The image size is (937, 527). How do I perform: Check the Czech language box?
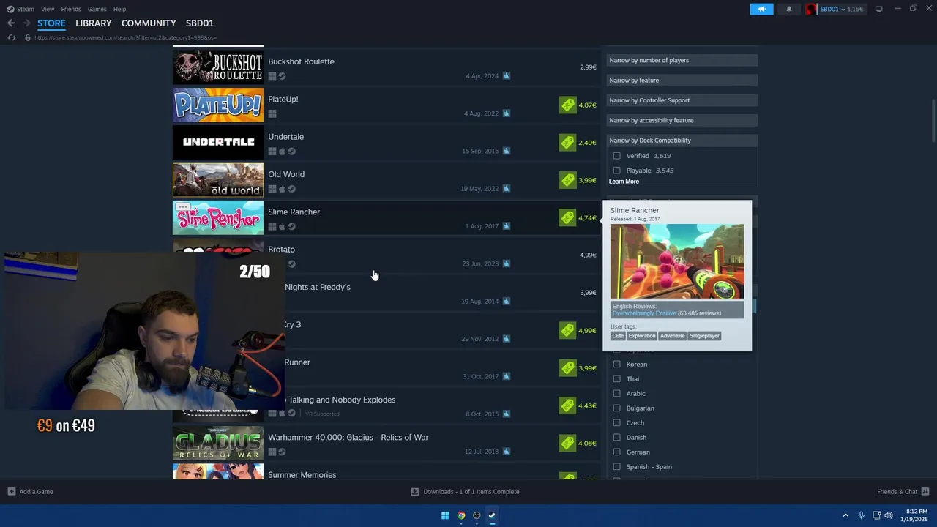pos(616,422)
